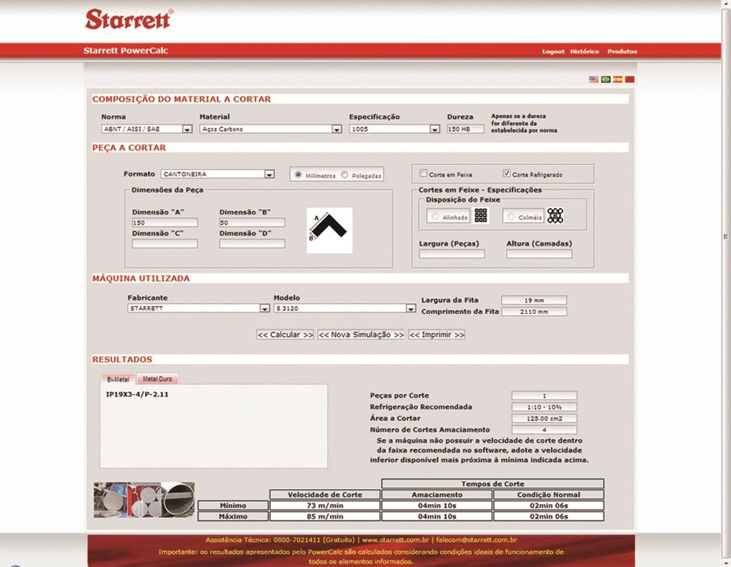Click the Peças por Corte value field

click(x=544, y=395)
